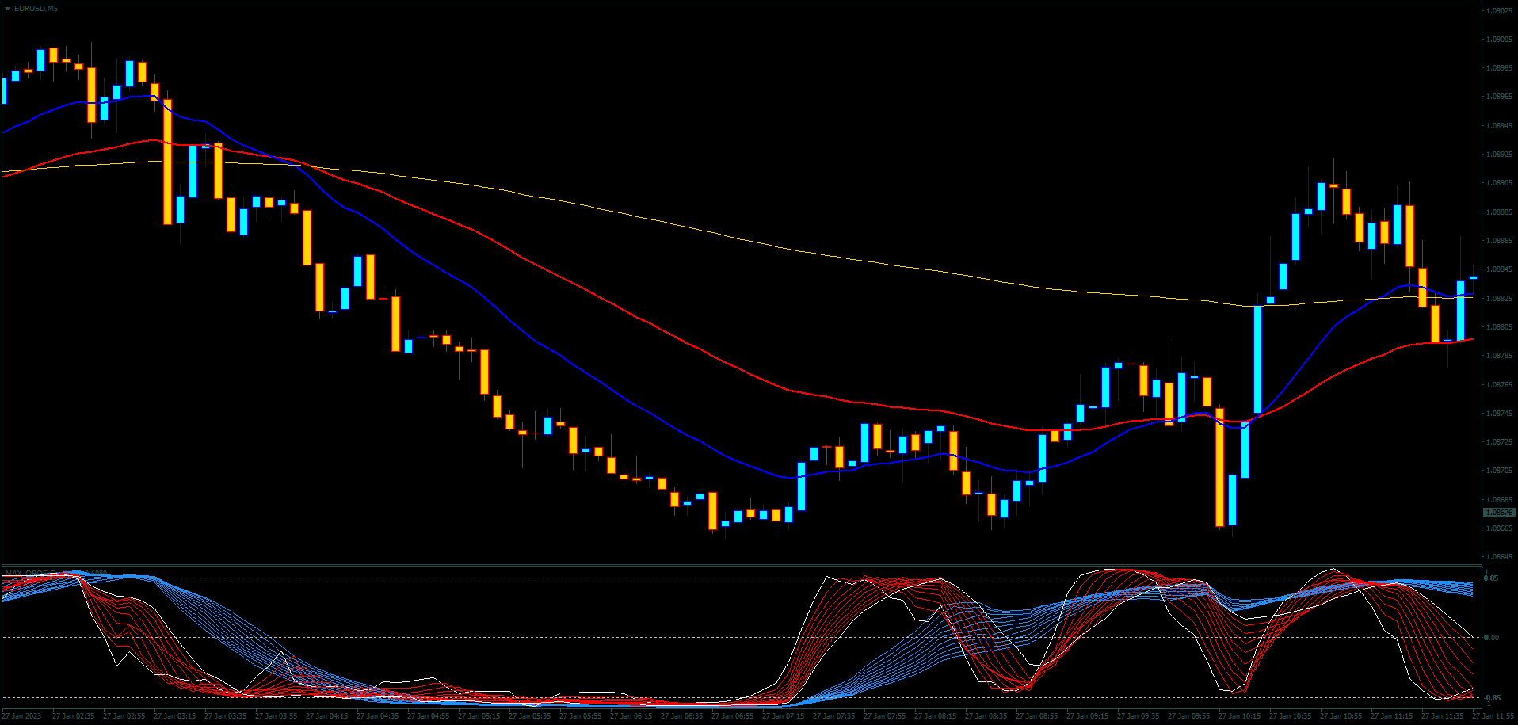Viewport: 1518px width, 725px height.
Task: Click the 27 Jan 07:15 time label
Action: point(781,716)
